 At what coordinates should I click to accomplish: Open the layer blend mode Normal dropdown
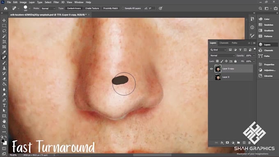click(222, 56)
